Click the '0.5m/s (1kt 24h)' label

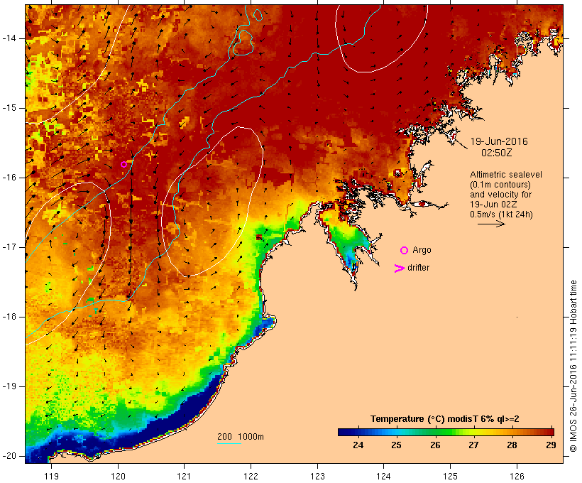click(501, 215)
